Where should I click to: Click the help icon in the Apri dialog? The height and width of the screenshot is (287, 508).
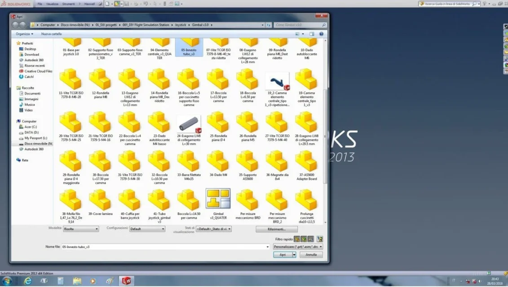(x=321, y=34)
